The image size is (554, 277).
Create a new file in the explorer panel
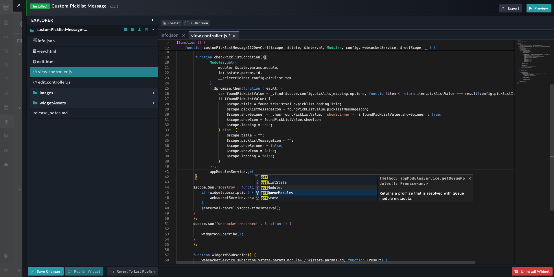pyautogui.click(x=126, y=29)
